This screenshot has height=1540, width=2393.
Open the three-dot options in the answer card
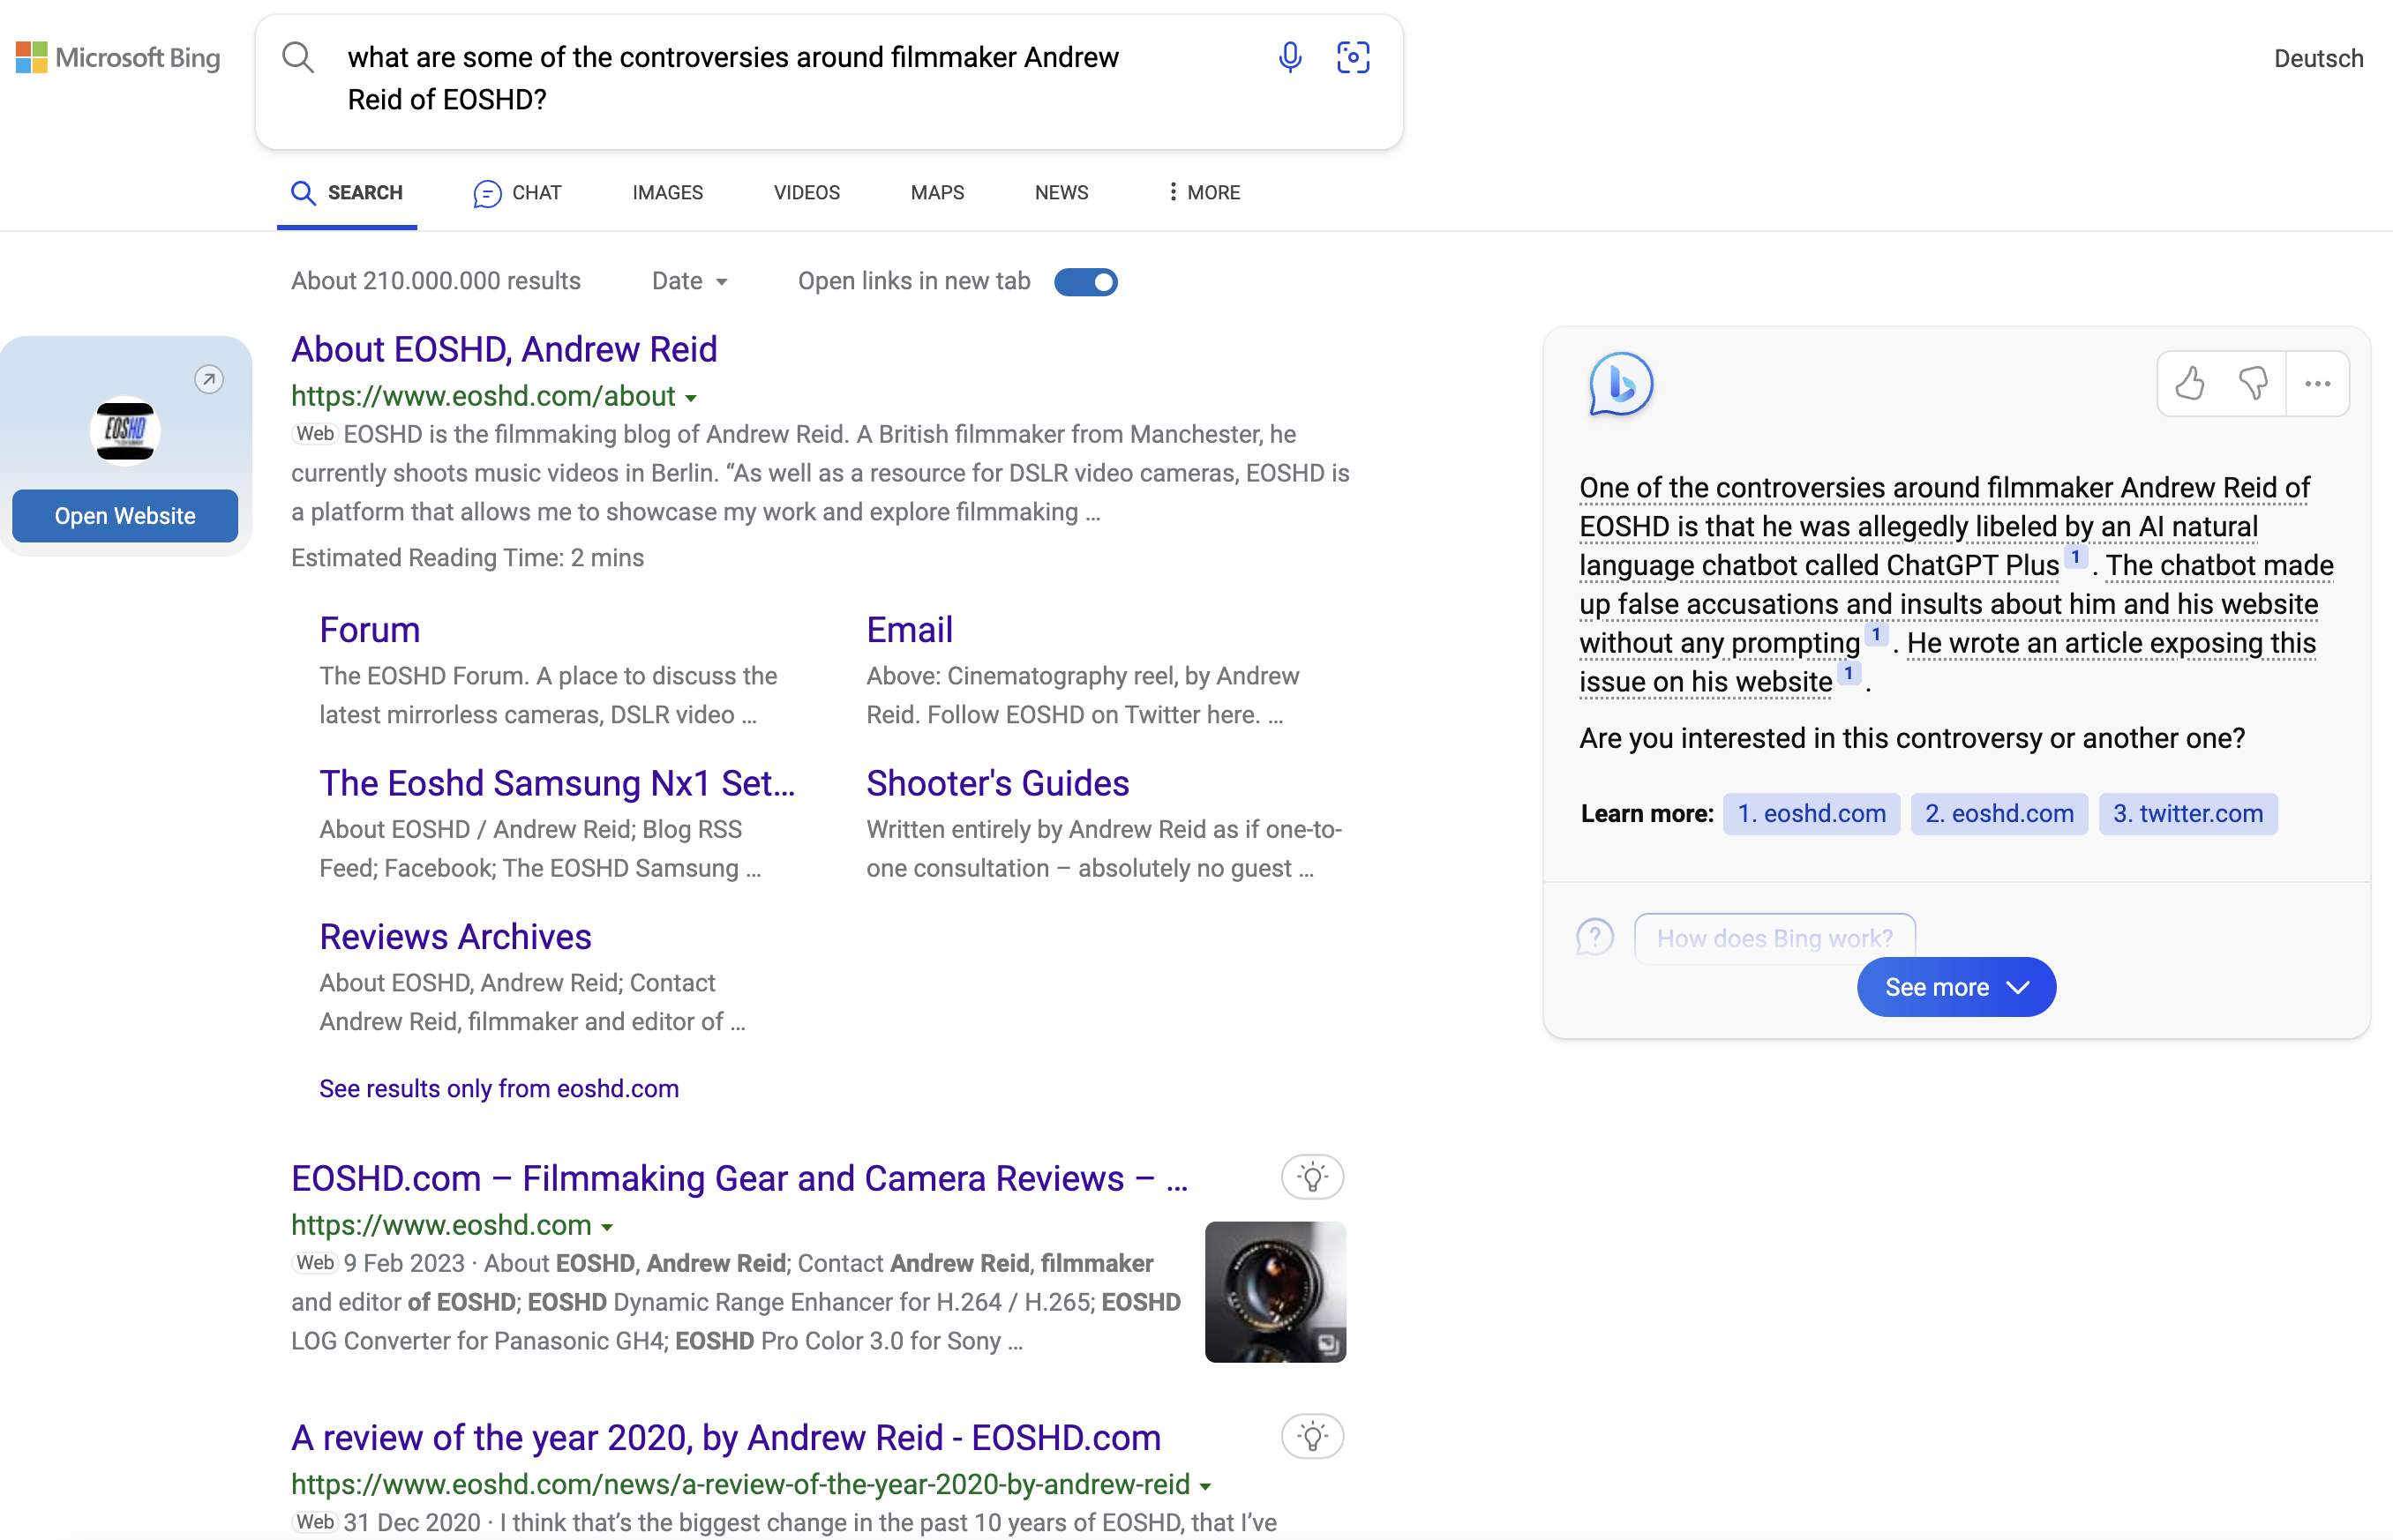(2317, 383)
